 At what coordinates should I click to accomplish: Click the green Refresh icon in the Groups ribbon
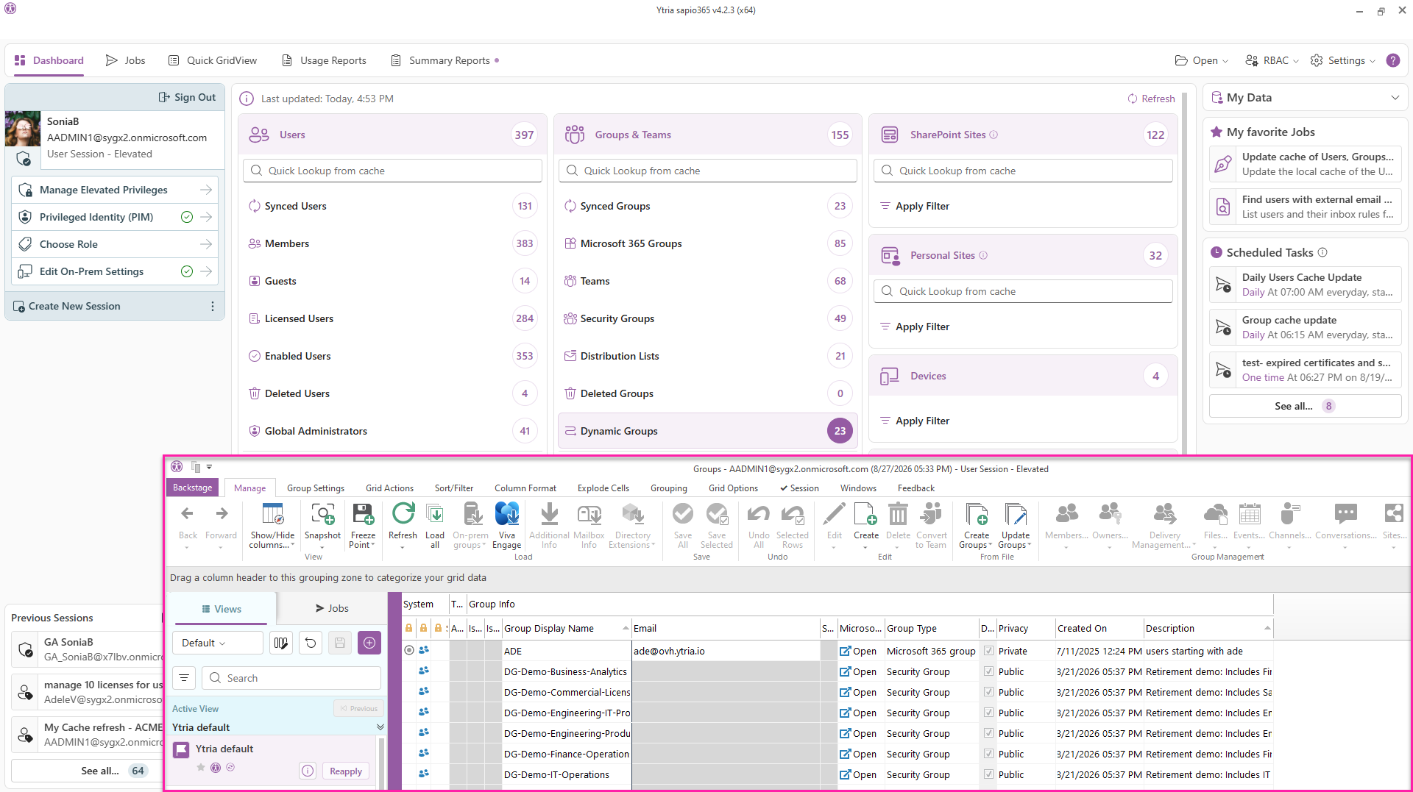pyautogui.click(x=403, y=513)
